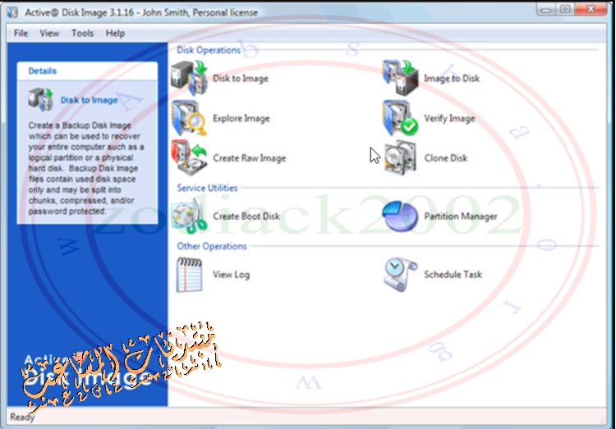This screenshot has width=616, height=429.
Task: Click the Disk to Image link in Details
Action: pos(90,100)
